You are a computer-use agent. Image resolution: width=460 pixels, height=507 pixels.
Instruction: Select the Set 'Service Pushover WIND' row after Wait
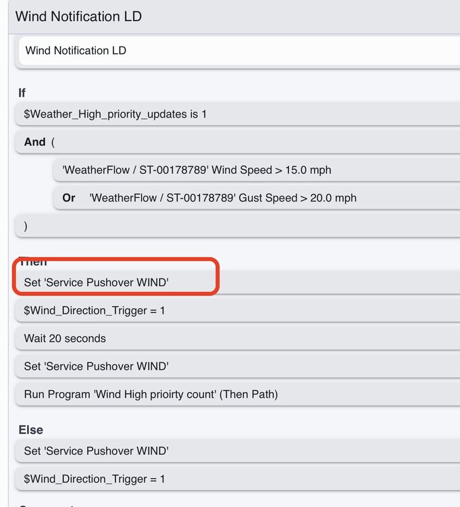pos(237,366)
